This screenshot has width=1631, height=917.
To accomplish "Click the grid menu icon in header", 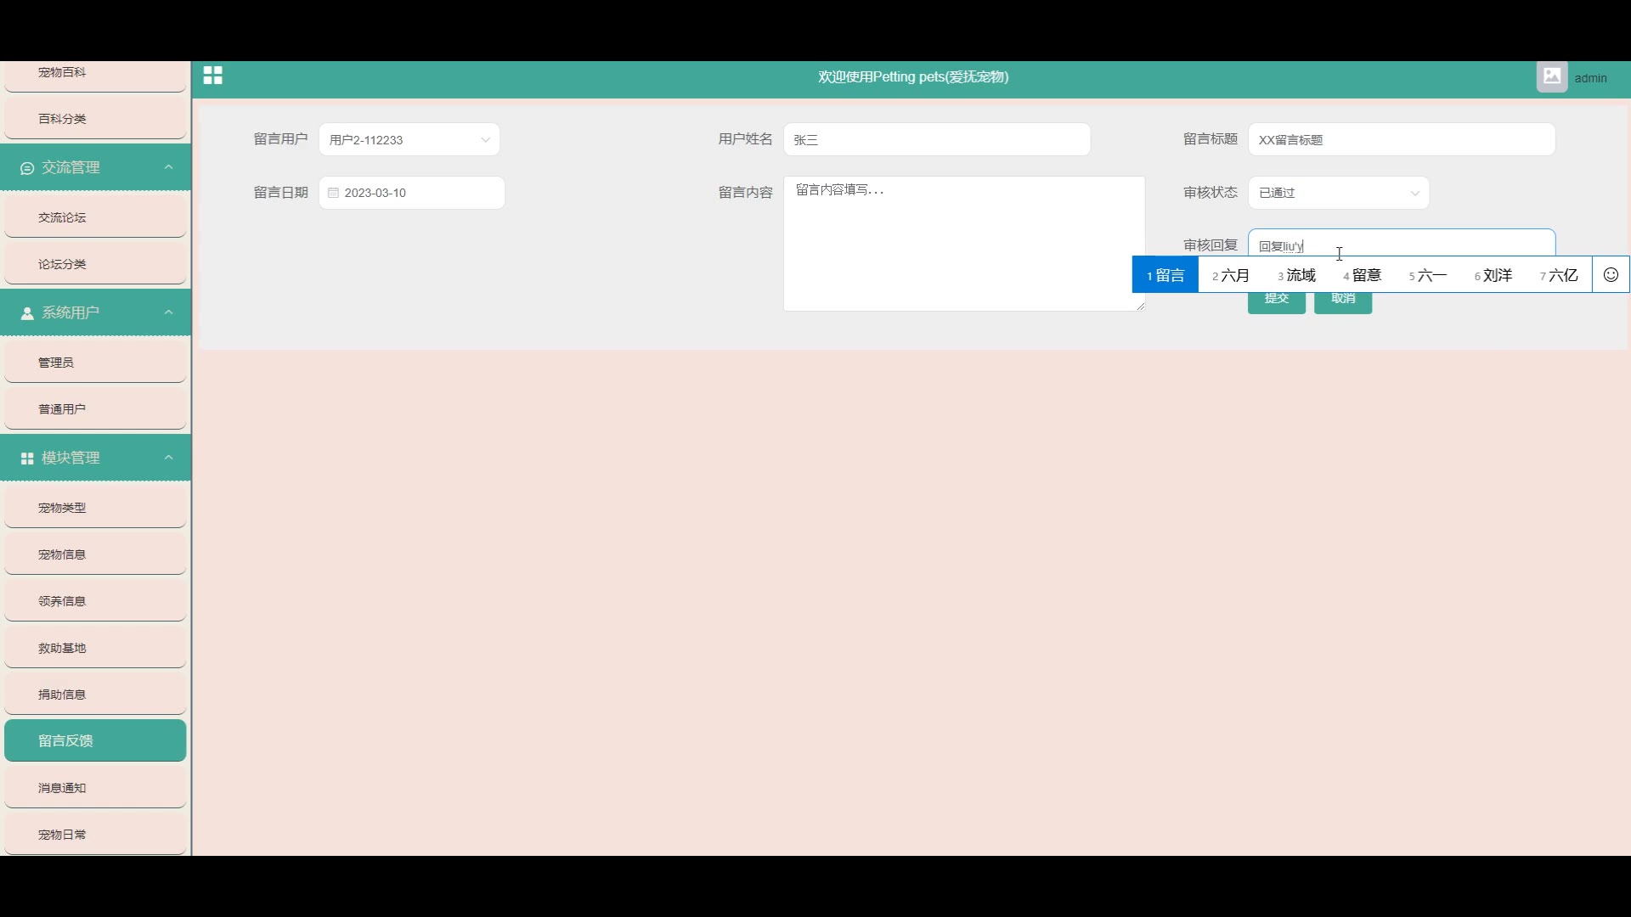I will (212, 76).
